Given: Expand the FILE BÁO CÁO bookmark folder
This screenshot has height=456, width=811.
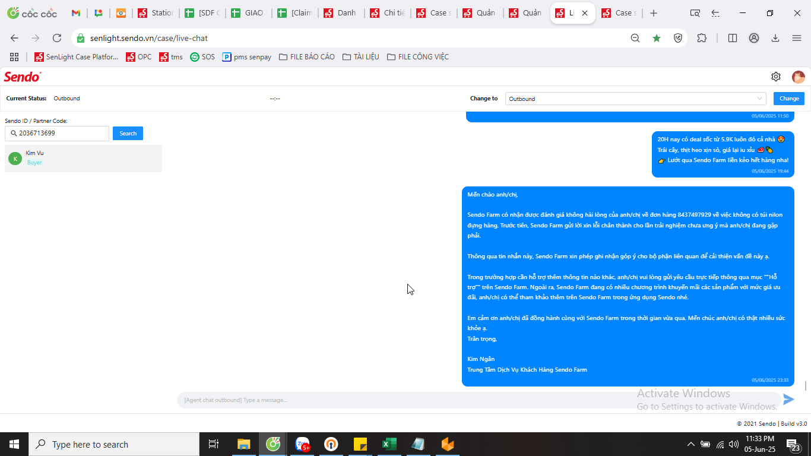Looking at the screenshot, I should [307, 57].
